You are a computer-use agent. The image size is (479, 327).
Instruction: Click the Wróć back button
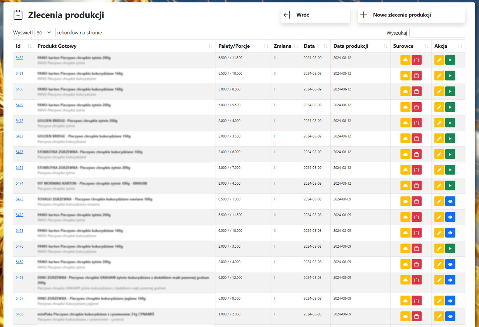[x=315, y=15]
